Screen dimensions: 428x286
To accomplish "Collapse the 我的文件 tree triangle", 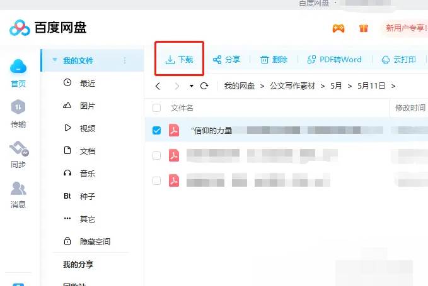I will [x=55, y=60].
